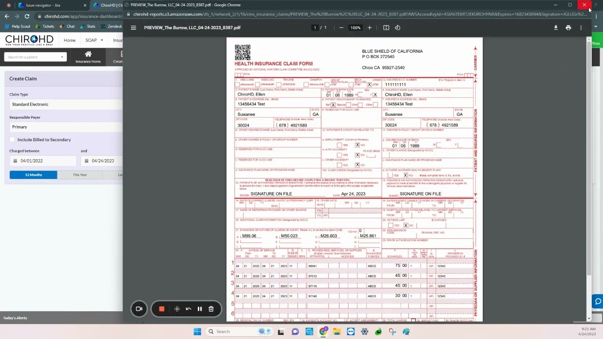
Task: Open the Tickets bookmark
Action: point(45,26)
